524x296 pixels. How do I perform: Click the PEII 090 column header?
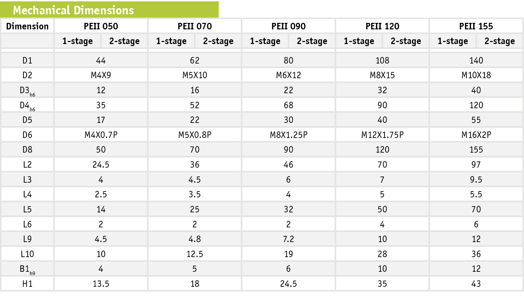click(x=289, y=26)
